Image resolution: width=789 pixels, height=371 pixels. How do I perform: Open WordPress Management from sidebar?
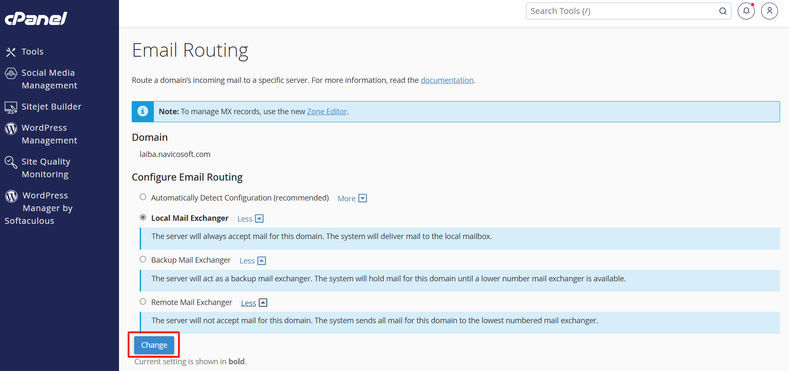point(49,134)
